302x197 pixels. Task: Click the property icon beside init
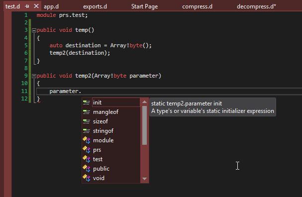click(x=87, y=102)
